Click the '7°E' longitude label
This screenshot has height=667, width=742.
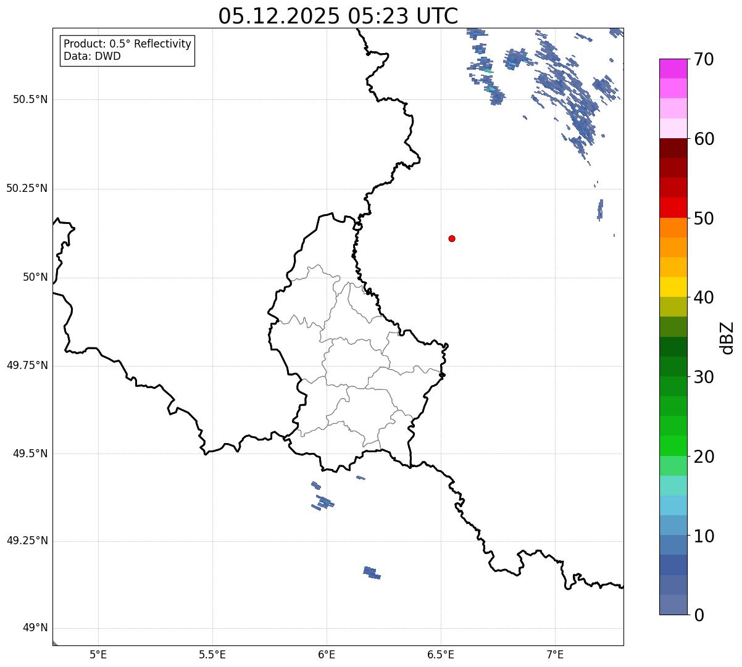[x=556, y=654]
